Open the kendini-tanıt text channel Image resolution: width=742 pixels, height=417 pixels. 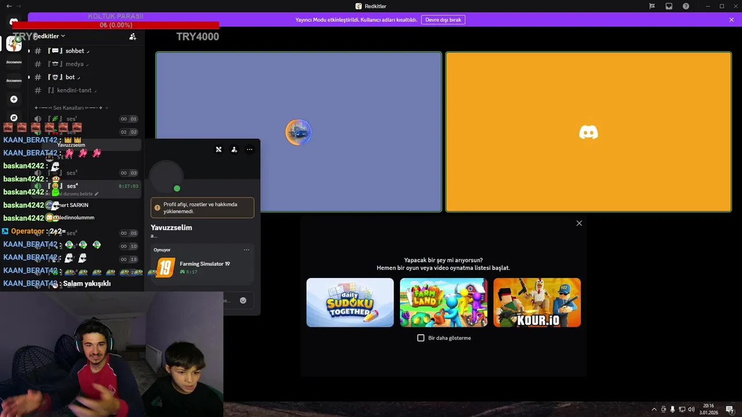point(85,90)
